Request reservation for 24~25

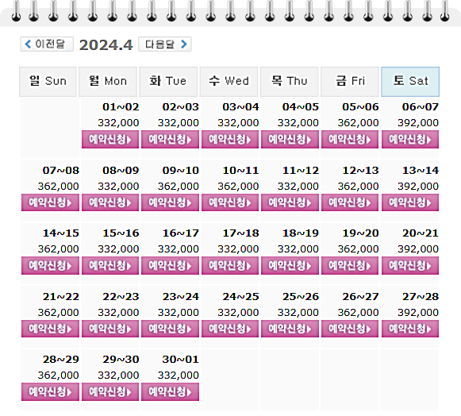(x=230, y=329)
